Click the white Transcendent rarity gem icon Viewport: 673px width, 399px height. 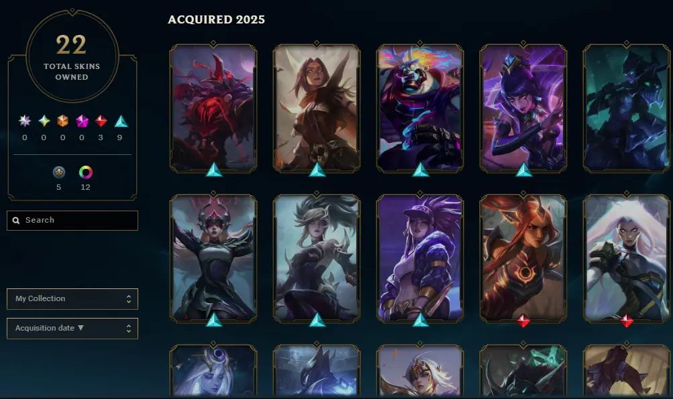(25, 121)
